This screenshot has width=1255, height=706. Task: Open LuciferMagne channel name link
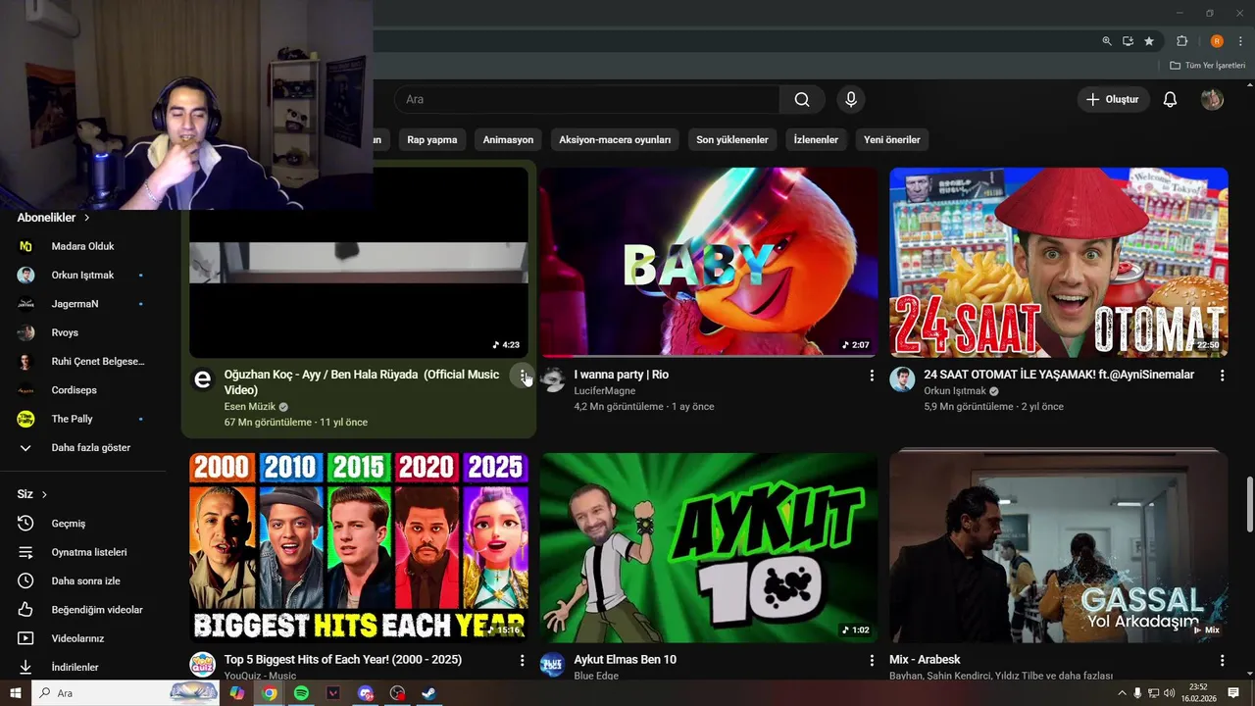[x=605, y=391]
